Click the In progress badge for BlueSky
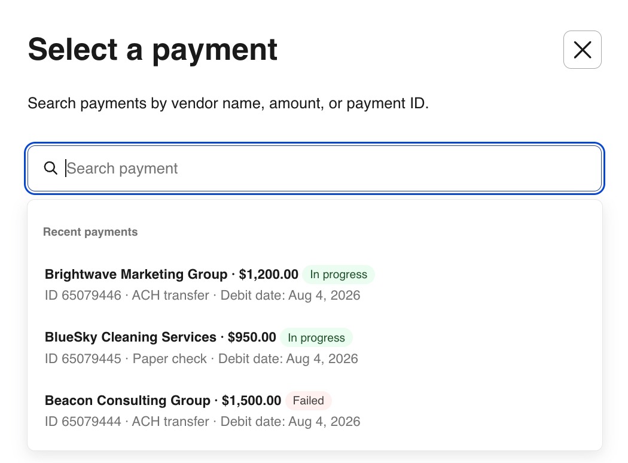 (x=316, y=337)
